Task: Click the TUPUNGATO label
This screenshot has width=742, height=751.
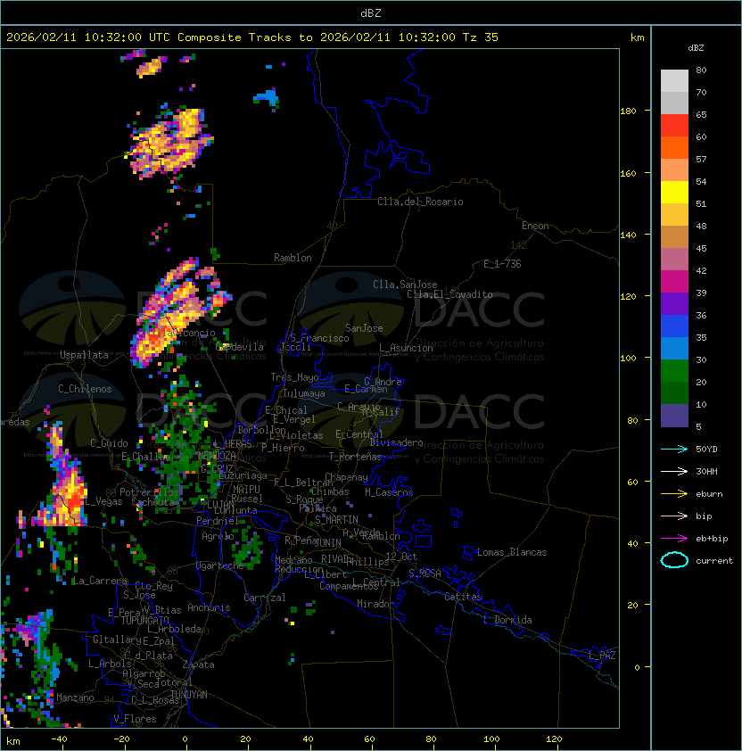Action: point(144,621)
